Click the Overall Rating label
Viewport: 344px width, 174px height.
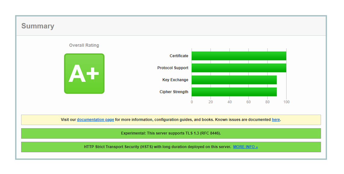click(84, 45)
